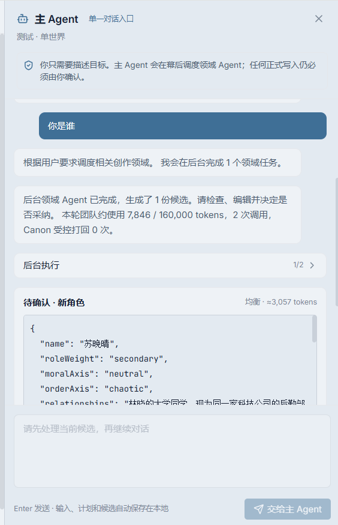Image resolution: width=338 pixels, height=525 pixels.
Task: Expand the 后台执行 chevron arrow
Action: click(x=312, y=265)
